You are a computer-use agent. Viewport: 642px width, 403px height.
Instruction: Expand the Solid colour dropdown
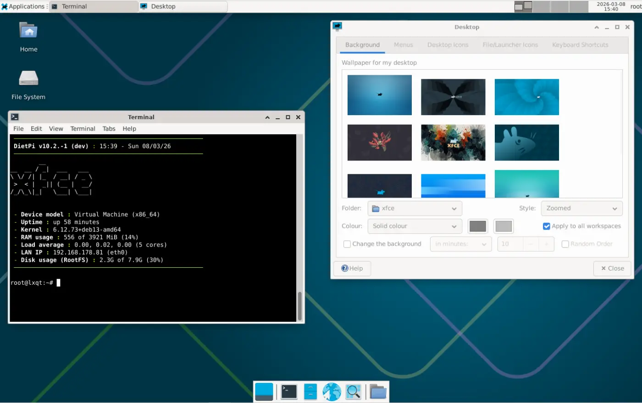coord(415,226)
